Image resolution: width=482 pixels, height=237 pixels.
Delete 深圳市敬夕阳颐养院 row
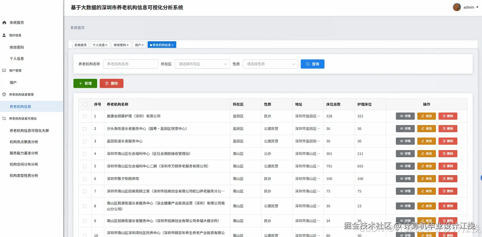tap(448, 179)
